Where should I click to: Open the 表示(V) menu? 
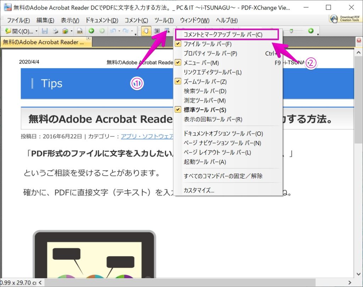point(70,20)
